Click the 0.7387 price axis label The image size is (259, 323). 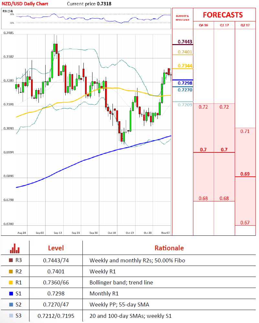8,56
